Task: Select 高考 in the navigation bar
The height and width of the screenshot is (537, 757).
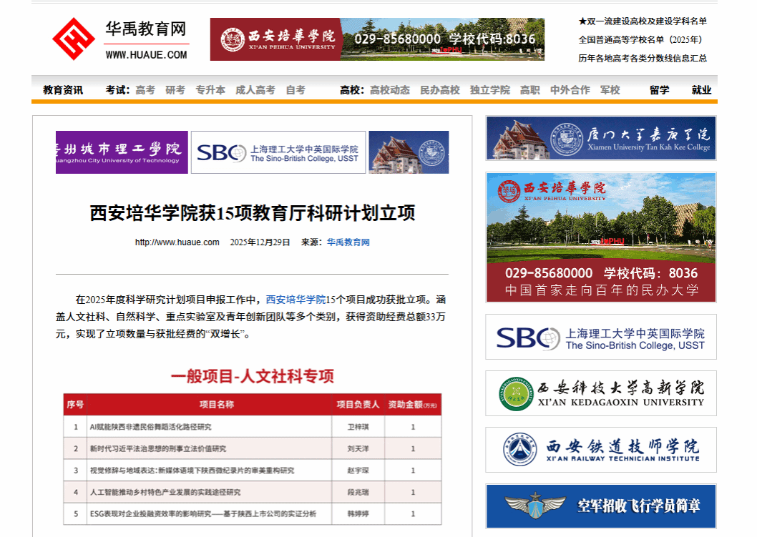Action: click(145, 90)
